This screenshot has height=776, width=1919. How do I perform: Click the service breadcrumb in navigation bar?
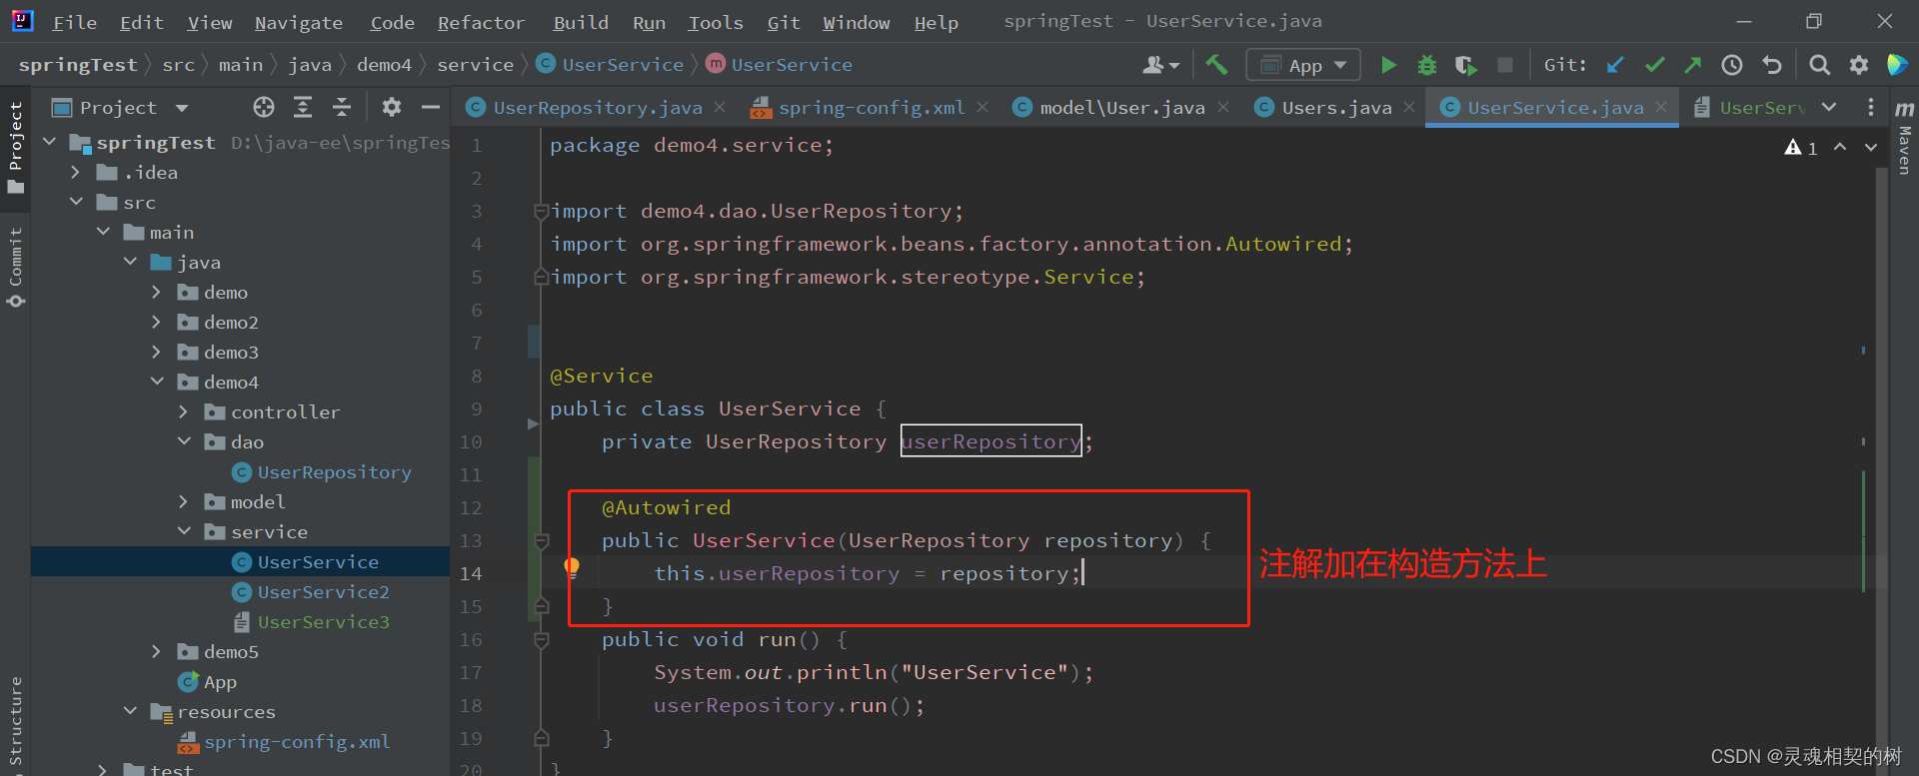[475, 65]
